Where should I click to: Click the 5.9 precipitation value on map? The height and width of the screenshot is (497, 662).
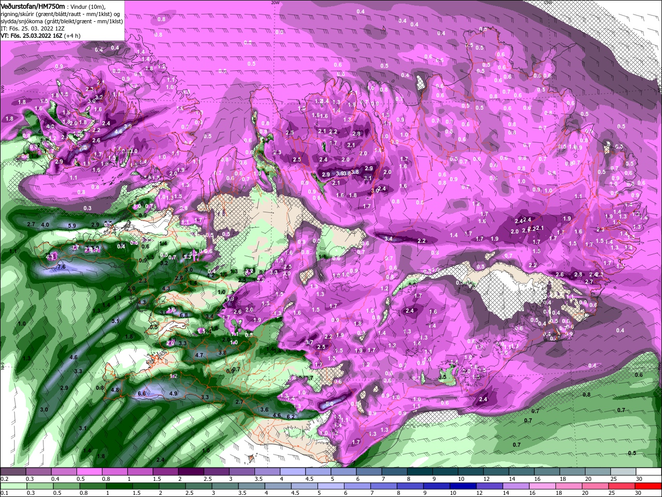[x=71, y=226]
